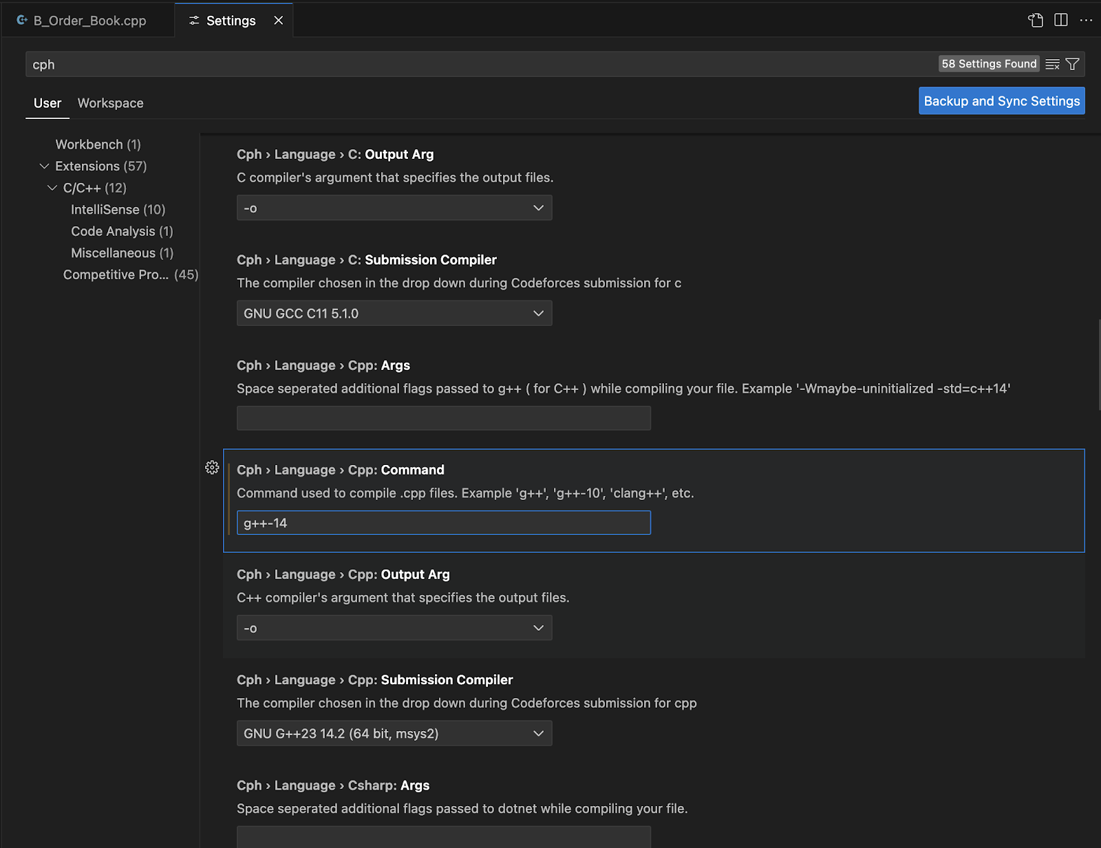Open Competitive Pro... (45) category
The width and height of the screenshot is (1101, 848).
(x=131, y=274)
